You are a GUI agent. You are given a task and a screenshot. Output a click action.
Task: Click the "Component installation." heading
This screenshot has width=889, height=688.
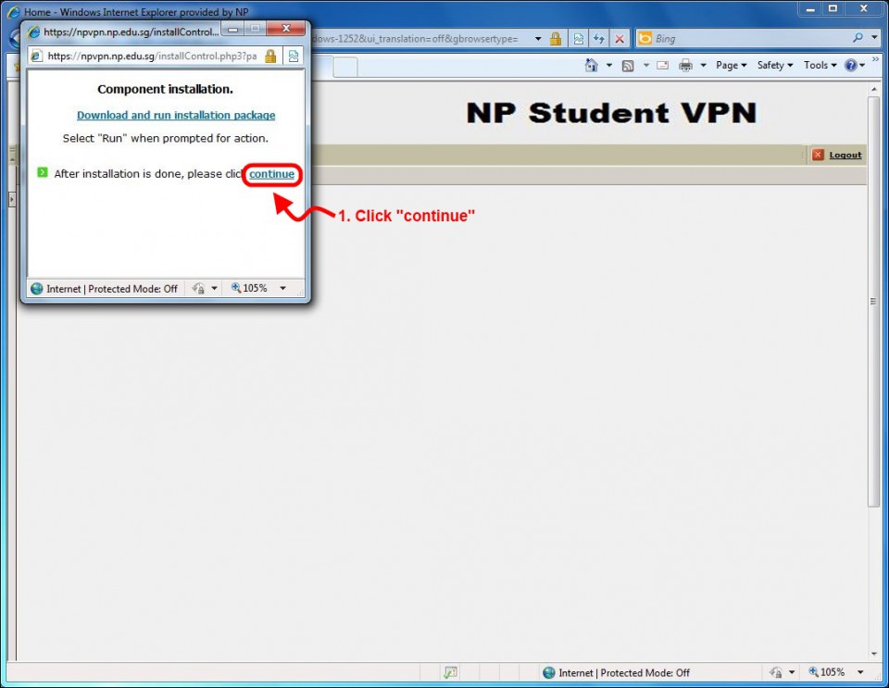click(165, 89)
